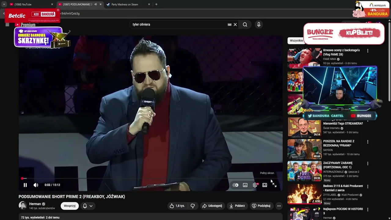Click the Podziękuj button

pos(261,206)
